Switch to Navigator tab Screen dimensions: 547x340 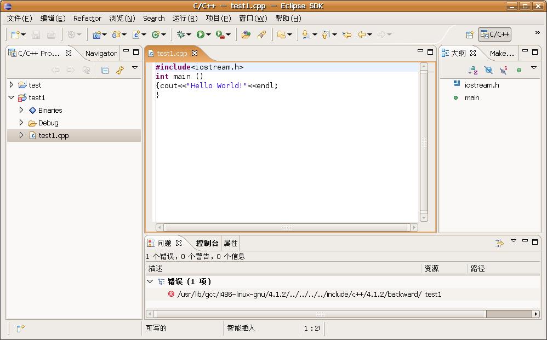pos(101,53)
